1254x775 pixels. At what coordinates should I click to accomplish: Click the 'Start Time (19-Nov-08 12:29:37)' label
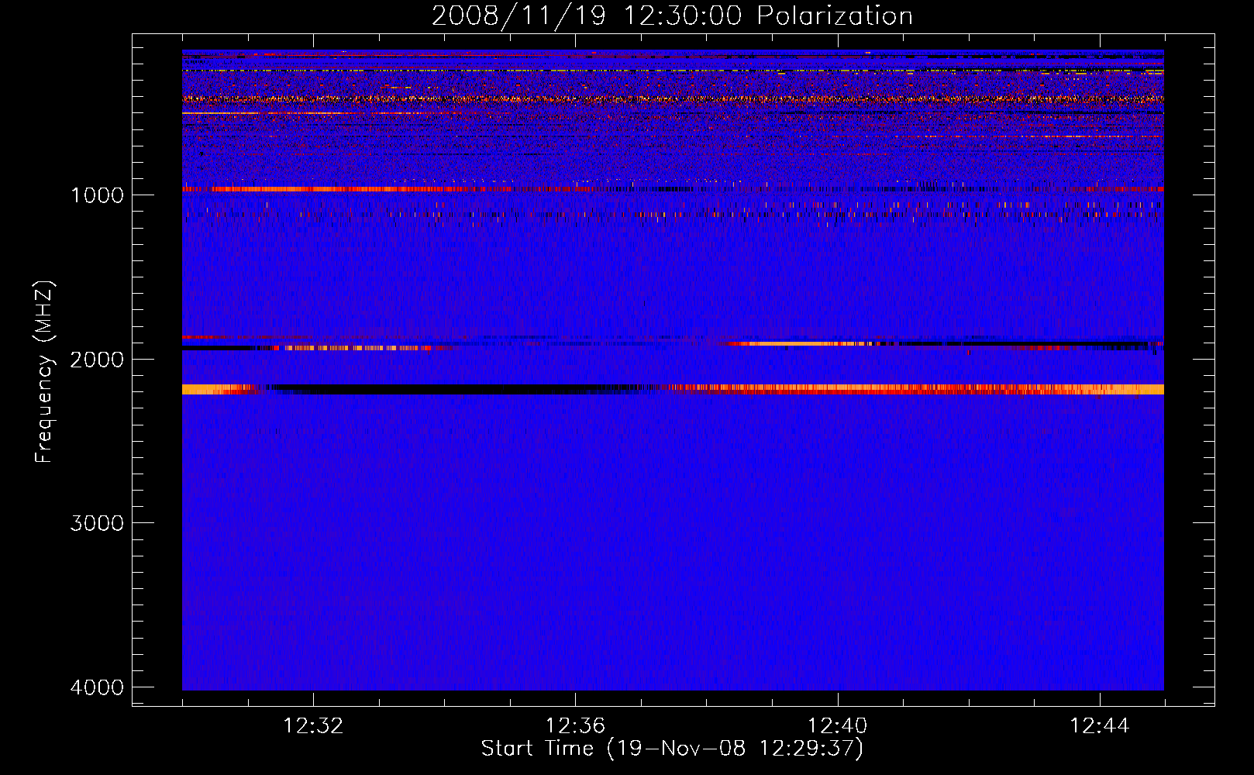tap(672, 749)
